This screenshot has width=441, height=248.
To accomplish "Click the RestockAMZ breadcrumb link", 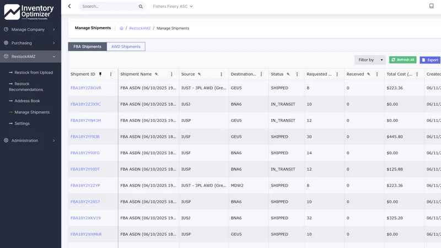I will click(140, 28).
